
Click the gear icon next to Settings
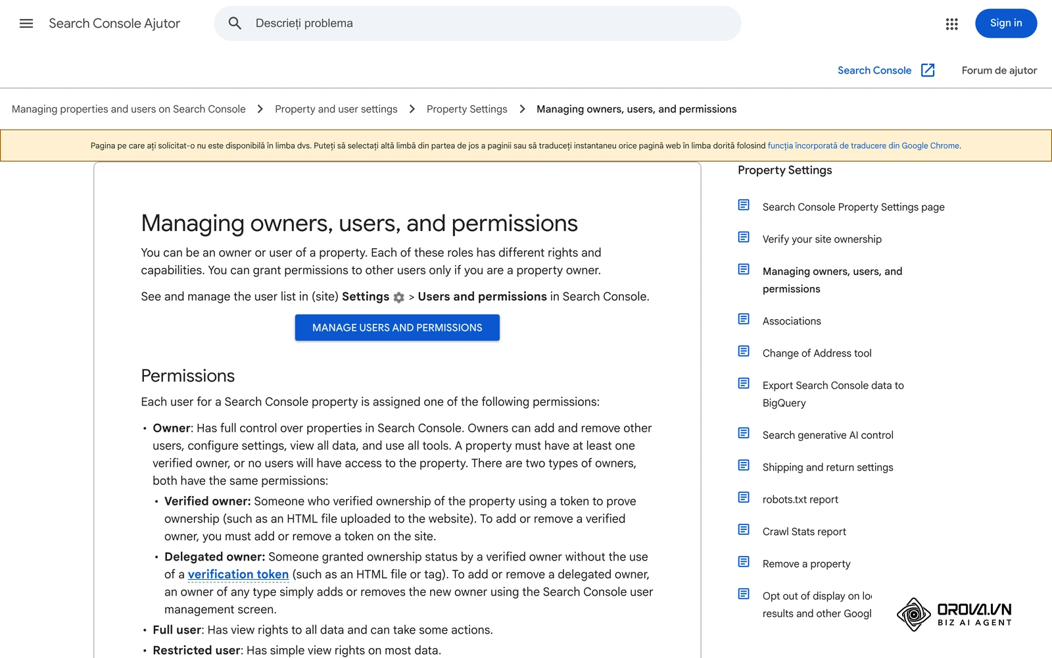coord(399,297)
